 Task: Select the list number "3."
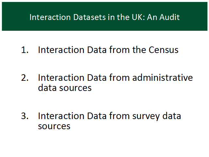click(x=25, y=116)
